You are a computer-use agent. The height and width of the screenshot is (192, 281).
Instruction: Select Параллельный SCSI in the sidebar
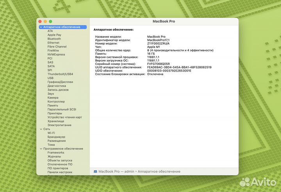[62, 110]
